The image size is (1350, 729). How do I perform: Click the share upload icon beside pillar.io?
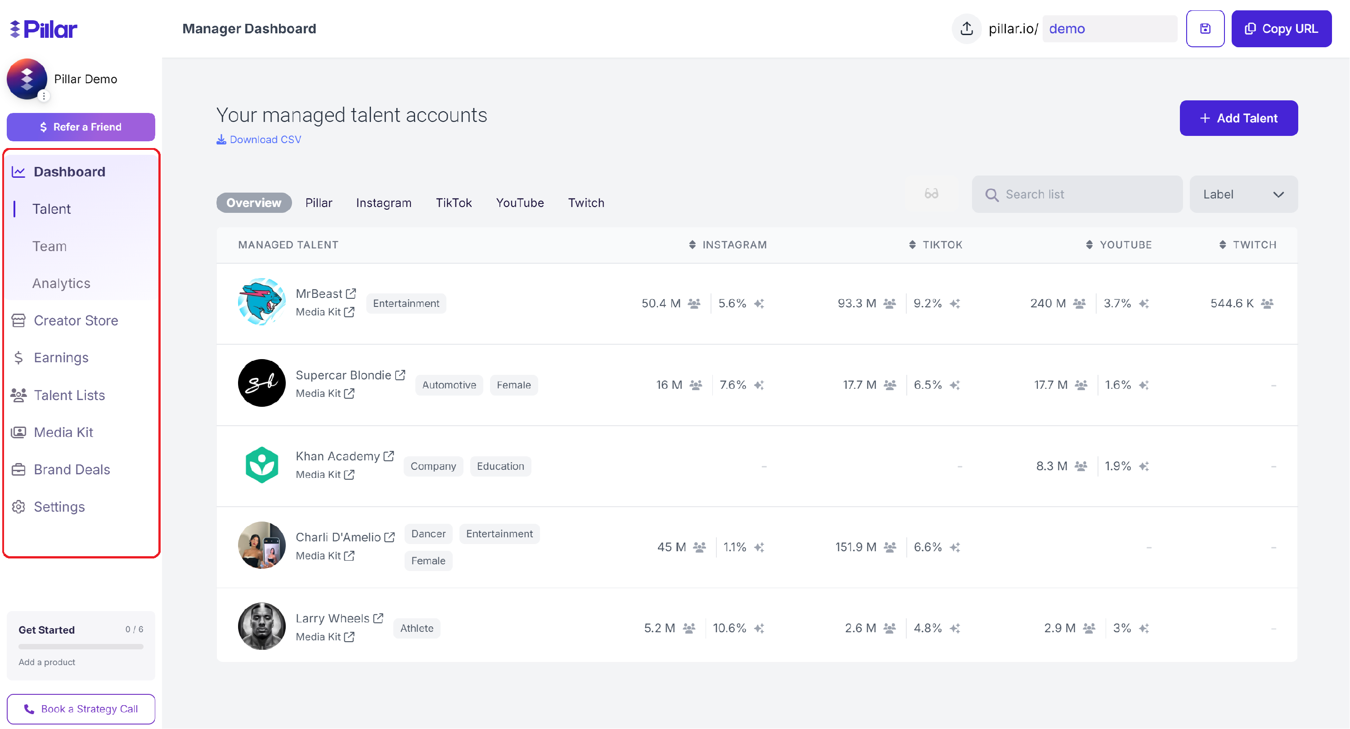967,29
